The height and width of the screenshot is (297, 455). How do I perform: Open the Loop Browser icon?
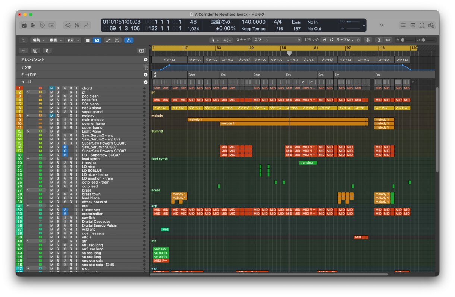[422, 25]
